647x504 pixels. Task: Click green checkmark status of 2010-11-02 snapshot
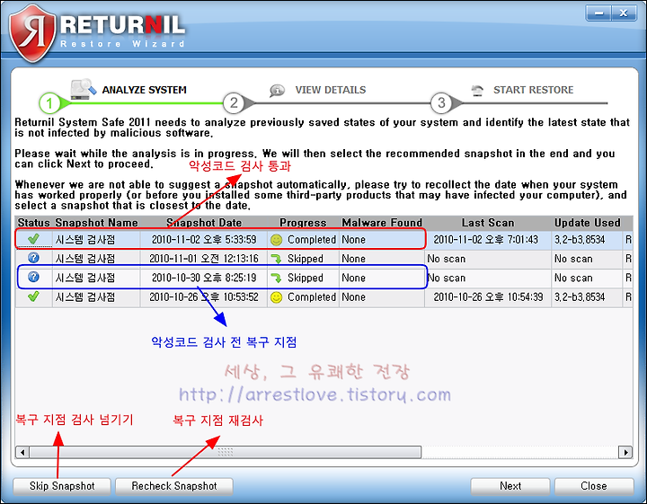pos(33,239)
